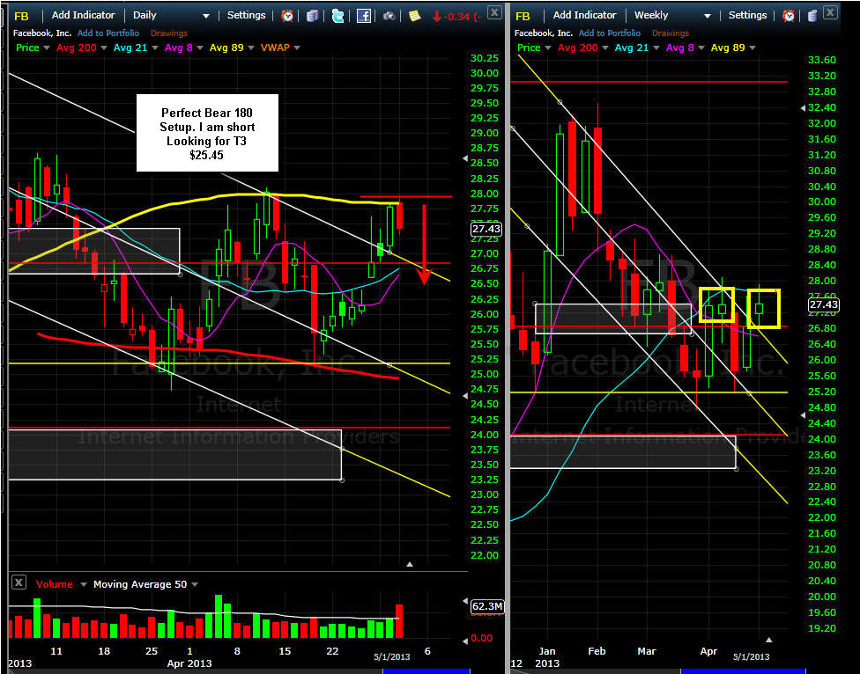Close the Volume indicator panel with its X
Image resolution: width=860 pixels, height=674 pixels.
(x=19, y=582)
